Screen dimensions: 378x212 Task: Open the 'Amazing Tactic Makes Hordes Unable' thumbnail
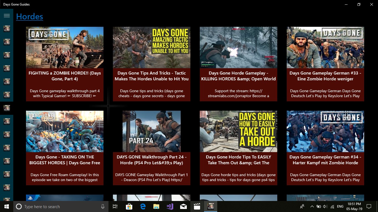click(x=152, y=47)
